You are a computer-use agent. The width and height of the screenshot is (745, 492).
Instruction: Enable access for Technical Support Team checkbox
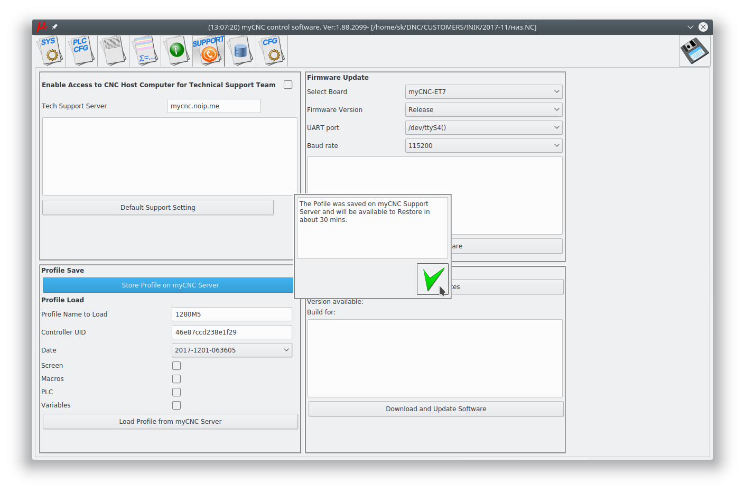(288, 85)
